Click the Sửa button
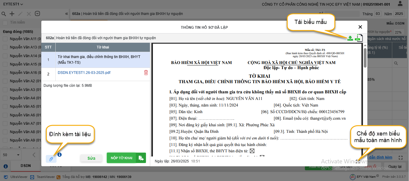This screenshot has height=181, width=409. click(x=91, y=158)
